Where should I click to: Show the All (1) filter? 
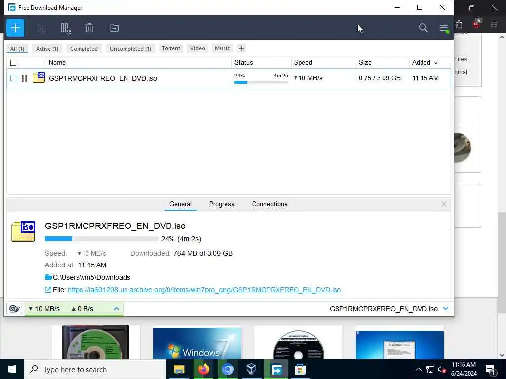pos(17,49)
